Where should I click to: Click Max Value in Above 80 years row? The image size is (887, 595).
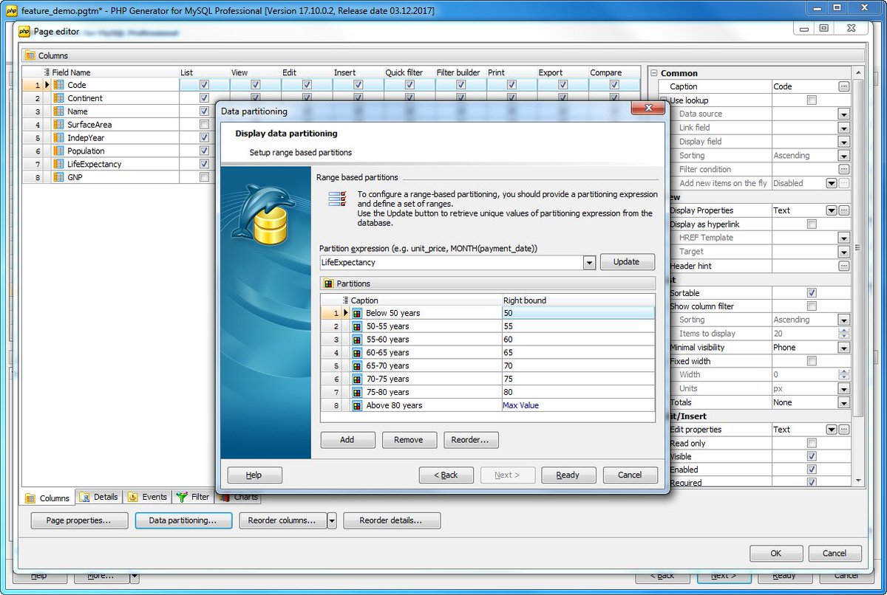pos(522,405)
